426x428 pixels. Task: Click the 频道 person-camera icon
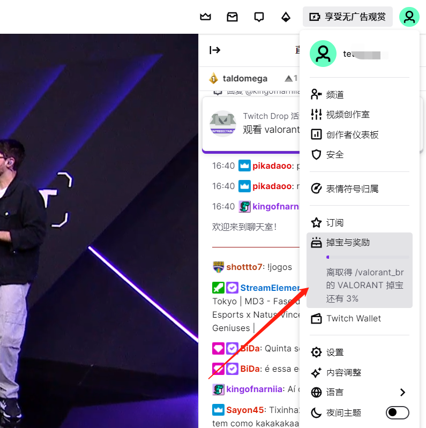pyautogui.click(x=316, y=94)
